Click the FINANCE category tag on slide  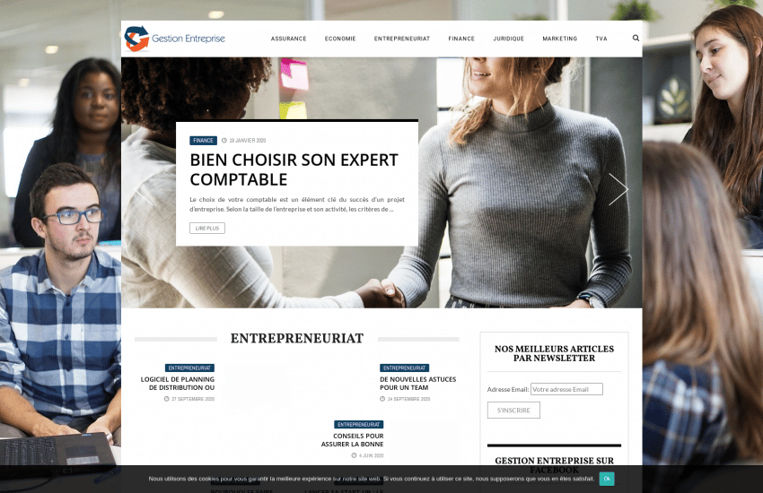[203, 141]
